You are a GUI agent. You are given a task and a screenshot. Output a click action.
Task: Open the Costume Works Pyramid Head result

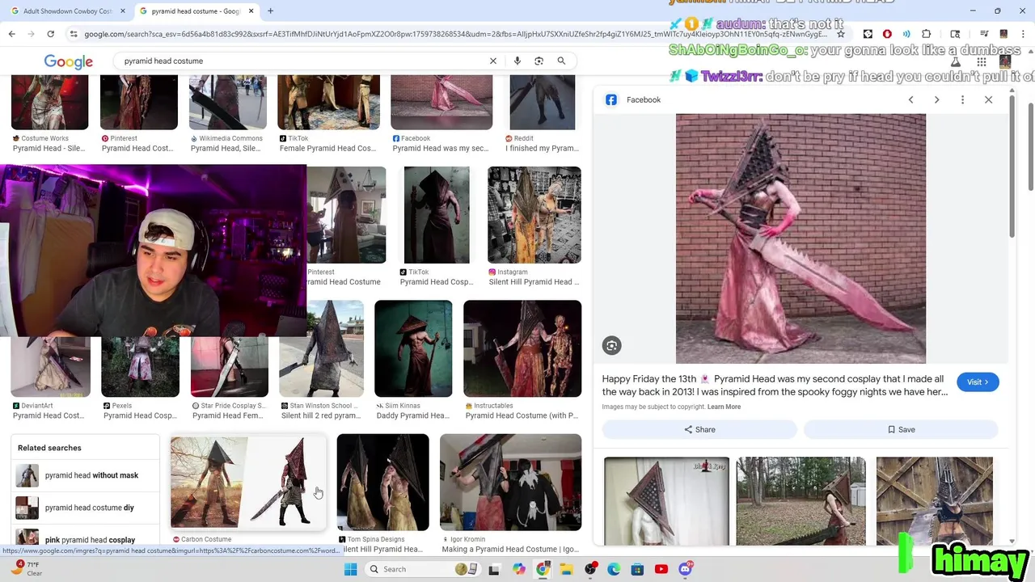pyautogui.click(x=49, y=103)
